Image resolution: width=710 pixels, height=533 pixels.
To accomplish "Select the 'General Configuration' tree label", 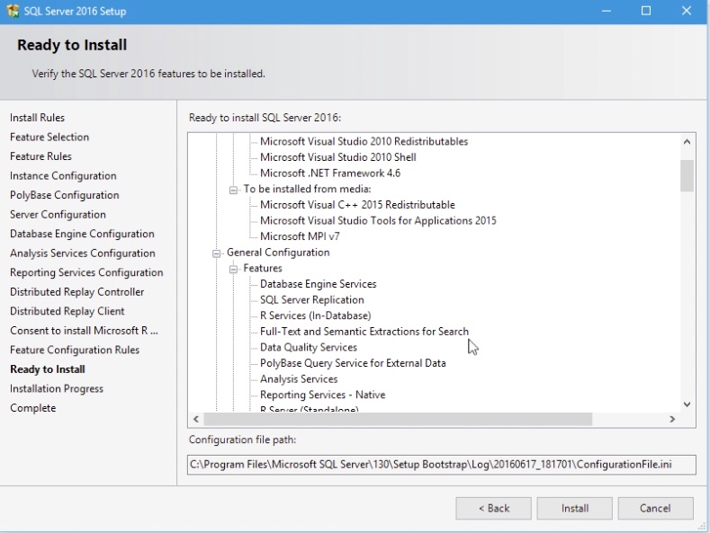I will coord(278,253).
